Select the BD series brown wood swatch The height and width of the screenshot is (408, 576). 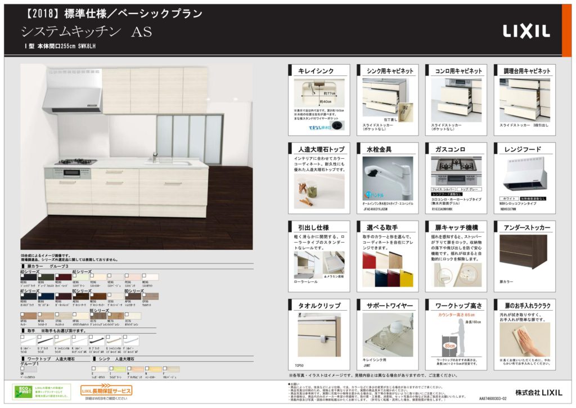coord(133,296)
